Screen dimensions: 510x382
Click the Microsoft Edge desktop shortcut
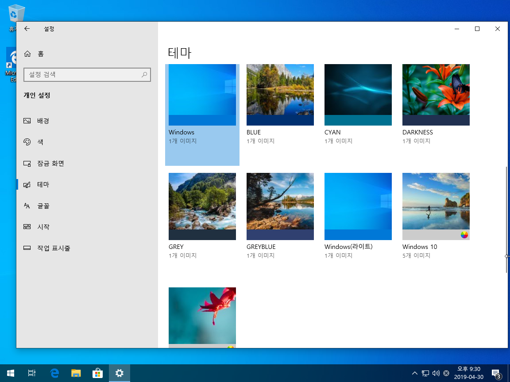(x=12, y=65)
